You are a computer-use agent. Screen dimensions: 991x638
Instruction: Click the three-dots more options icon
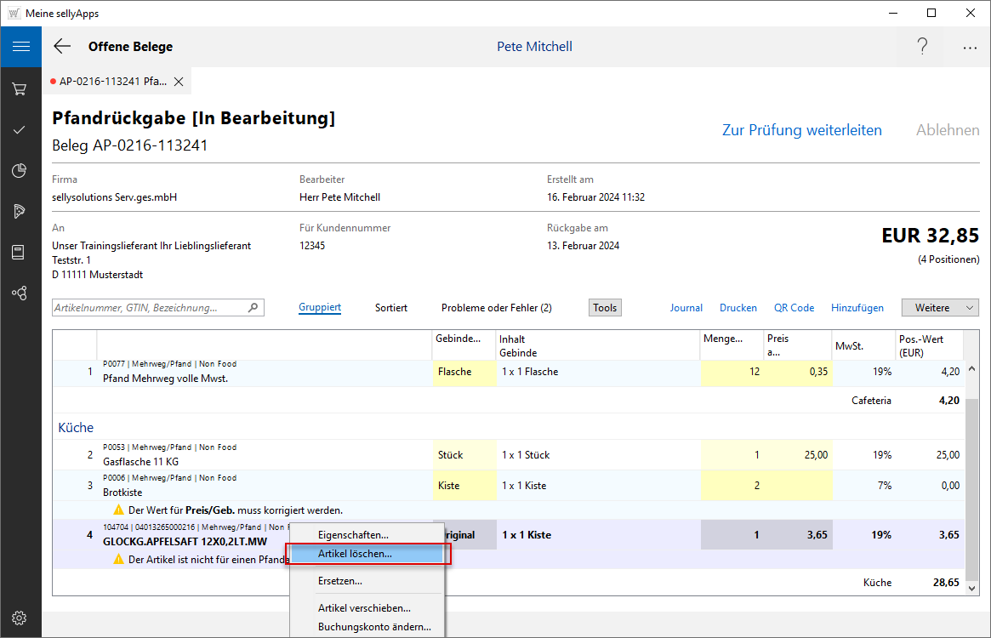click(x=970, y=48)
